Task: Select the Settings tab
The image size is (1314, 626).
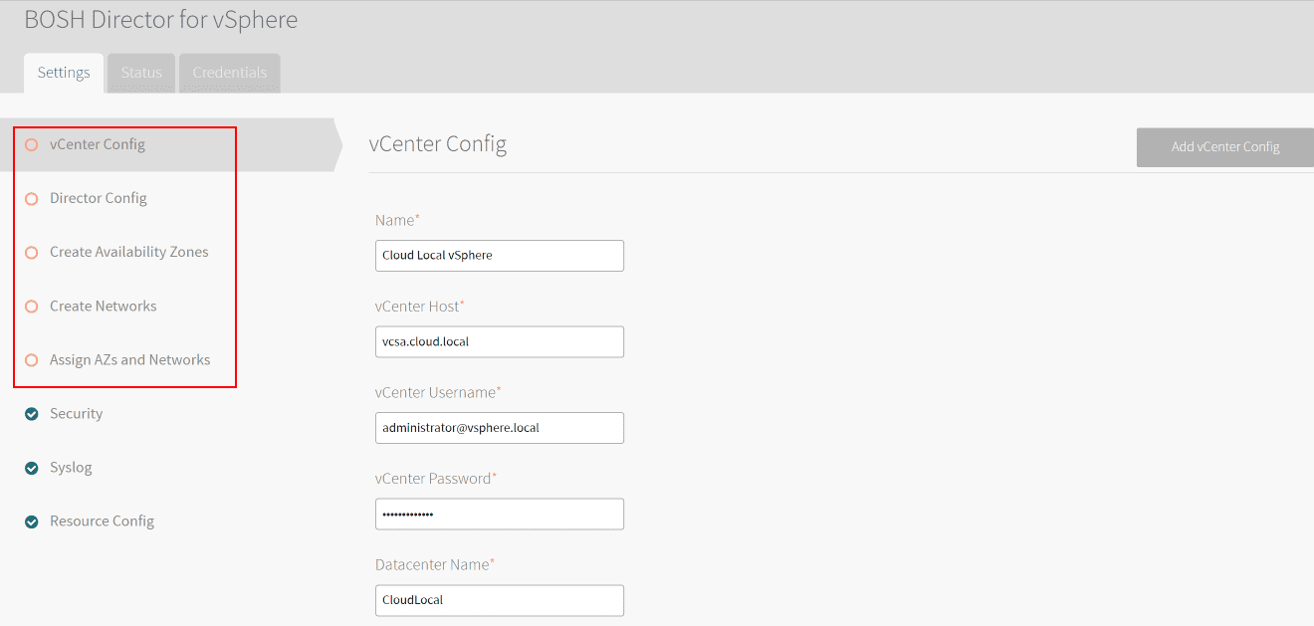Action: coord(64,73)
